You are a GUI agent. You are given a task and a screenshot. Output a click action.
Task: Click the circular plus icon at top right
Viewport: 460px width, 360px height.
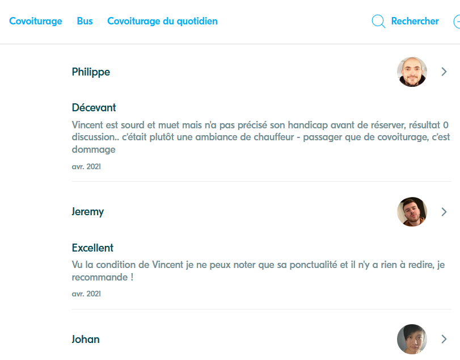pos(457,22)
